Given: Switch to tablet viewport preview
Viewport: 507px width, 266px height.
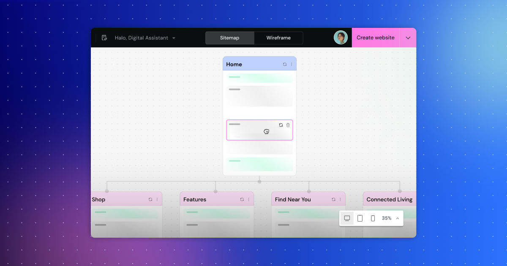Looking at the screenshot, I should [360, 218].
